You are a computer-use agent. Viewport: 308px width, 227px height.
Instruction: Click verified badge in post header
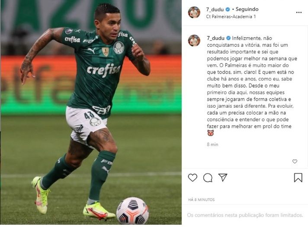tap(228, 10)
